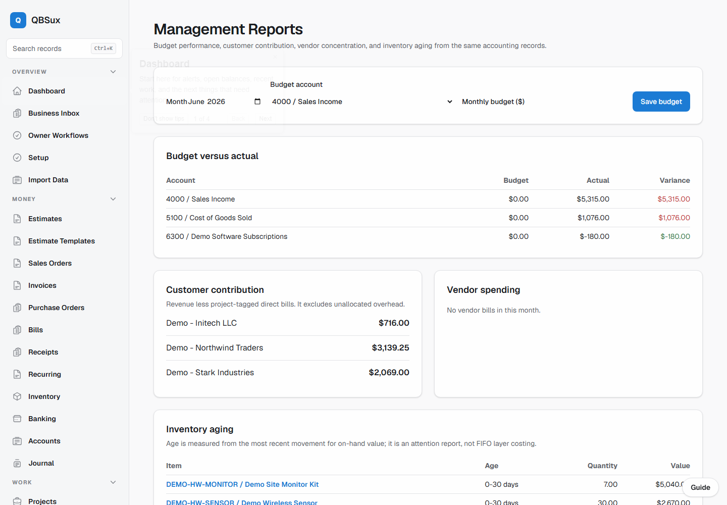Open Accounts in the sidebar
This screenshot has width=727, height=505.
pos(64,441)
